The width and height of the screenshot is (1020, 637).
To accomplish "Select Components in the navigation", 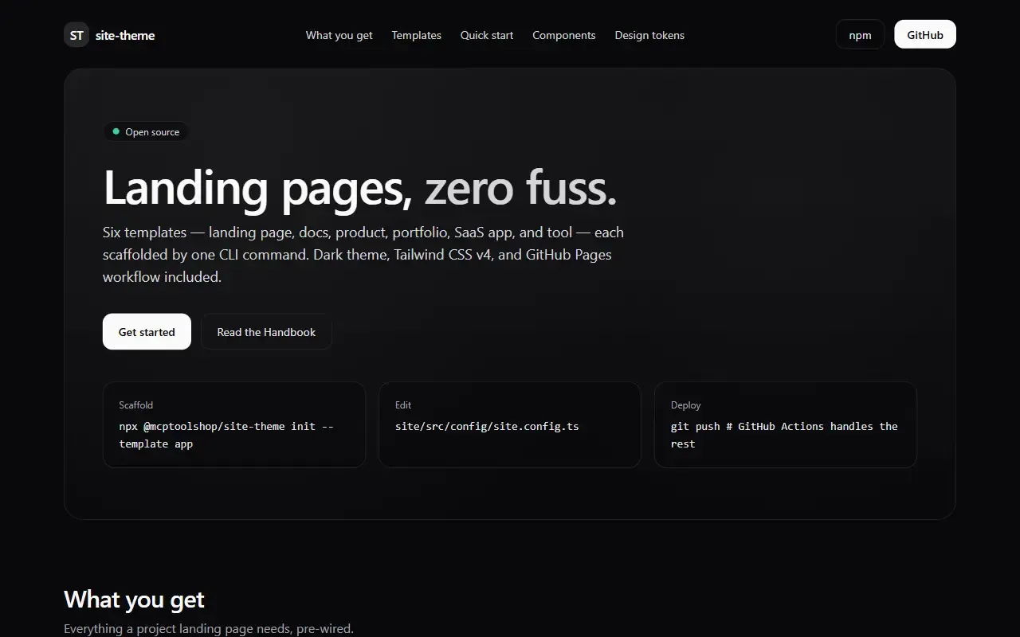I will pyautogui.click(x=564, y=35).
